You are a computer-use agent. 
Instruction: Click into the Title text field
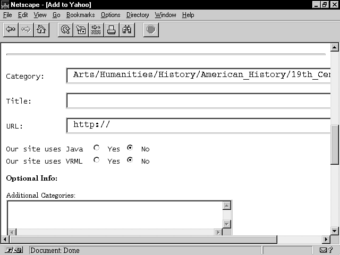point(198,100)
